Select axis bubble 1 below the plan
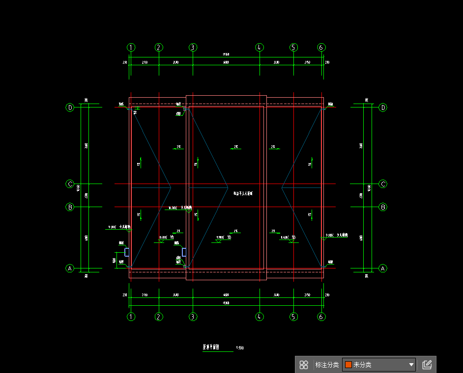The width and height of the screenshot is (463, 373). (x=131, y=317)
